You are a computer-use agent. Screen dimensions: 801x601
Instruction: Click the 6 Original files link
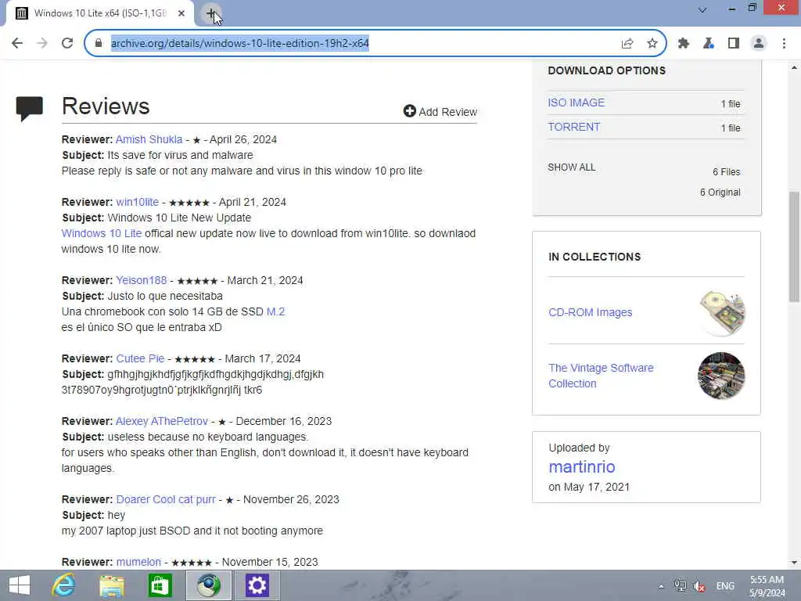[x=720, y=193]
